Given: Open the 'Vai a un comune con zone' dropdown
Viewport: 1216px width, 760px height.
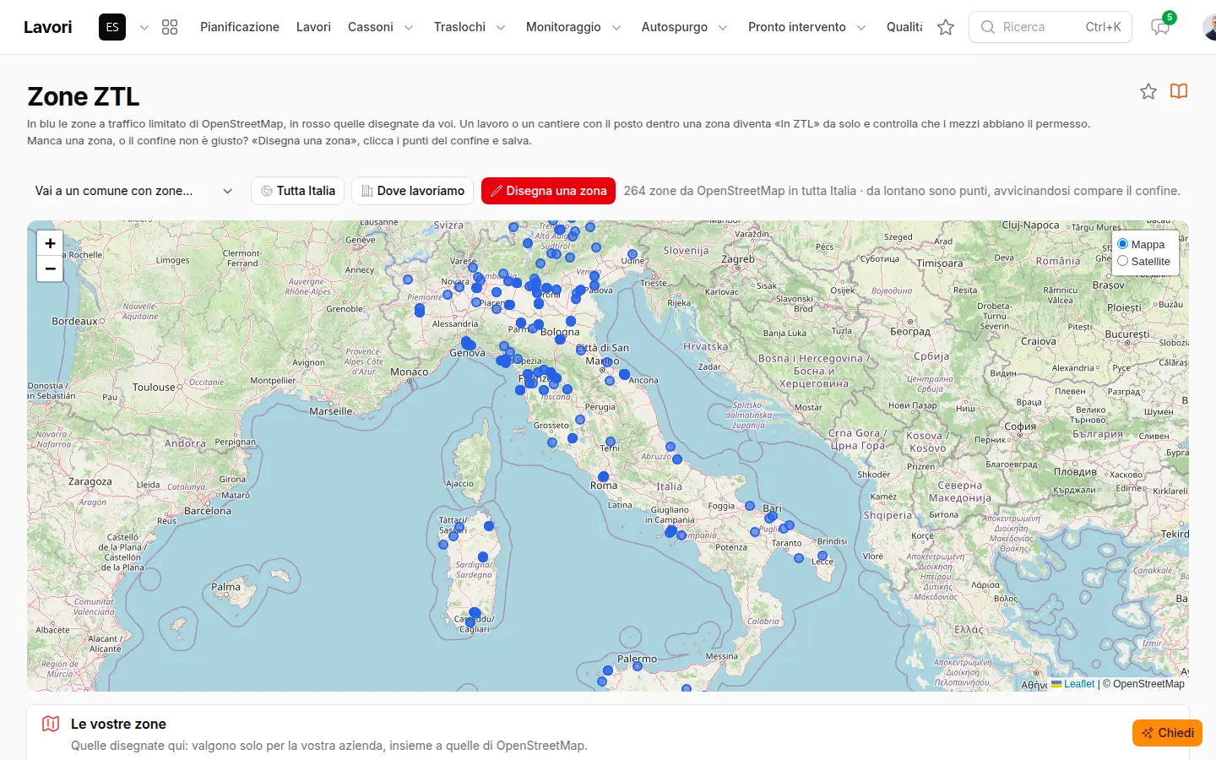Looking at the screenshot, I should click(x=133, y=191).
